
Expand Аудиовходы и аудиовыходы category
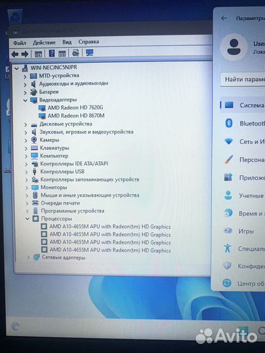pos(25,84)
